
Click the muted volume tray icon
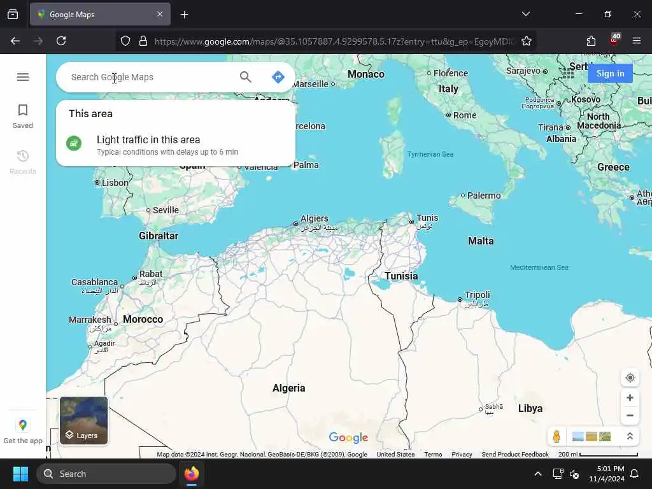point(574,474)
